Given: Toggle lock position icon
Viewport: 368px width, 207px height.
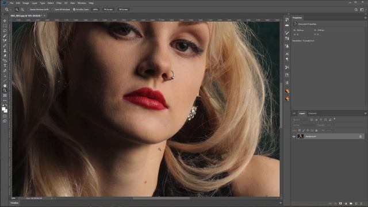Looking at the screenshot, I should [x=308, y=131].
